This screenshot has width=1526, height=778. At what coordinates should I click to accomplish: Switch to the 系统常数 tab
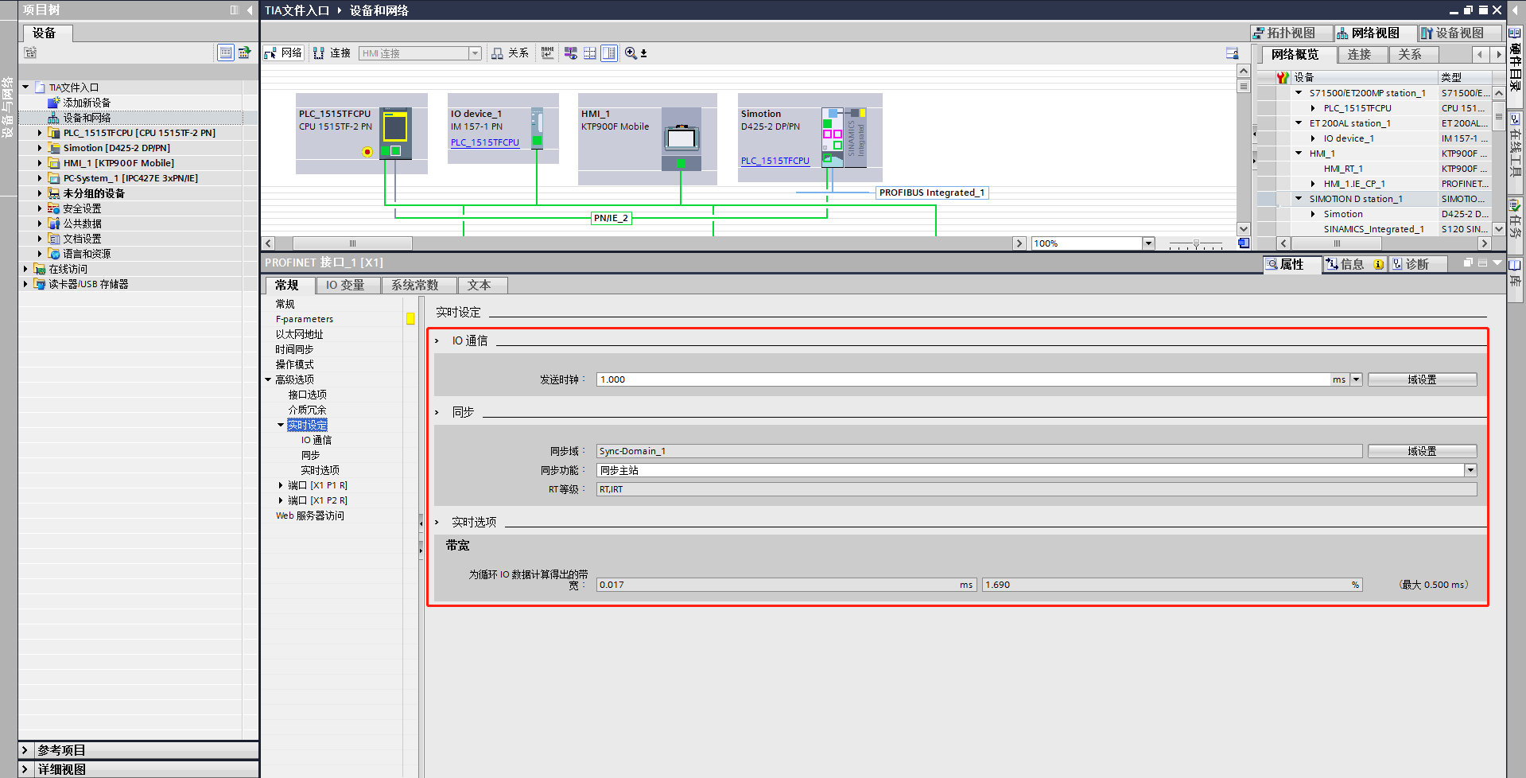coord(419,285)
